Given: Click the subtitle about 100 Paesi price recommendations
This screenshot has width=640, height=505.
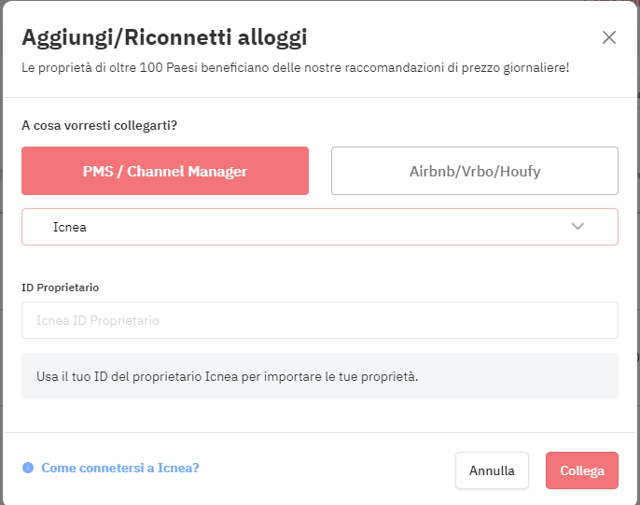Looking at the screenshot, I should 295,68.
